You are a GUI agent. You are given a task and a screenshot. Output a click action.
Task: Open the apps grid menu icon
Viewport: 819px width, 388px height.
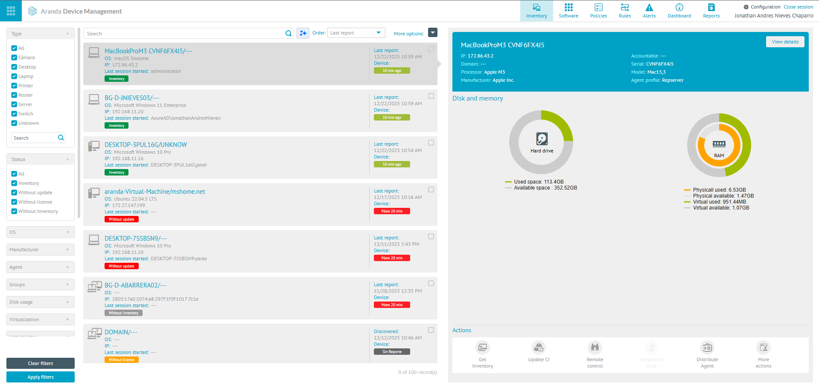click(x=11, y=11)
